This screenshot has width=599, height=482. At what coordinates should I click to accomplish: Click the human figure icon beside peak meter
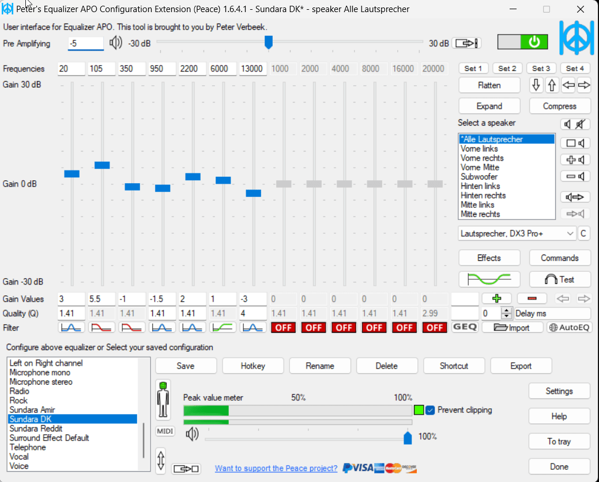163,400
